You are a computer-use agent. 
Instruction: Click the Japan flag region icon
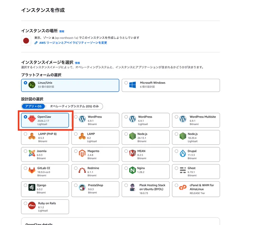[26, 41]
